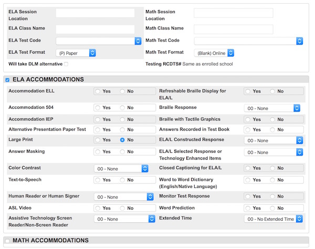Open the Assistive Technology Screen Reader dropdown
315x249 pixels.
click(124, 219)
